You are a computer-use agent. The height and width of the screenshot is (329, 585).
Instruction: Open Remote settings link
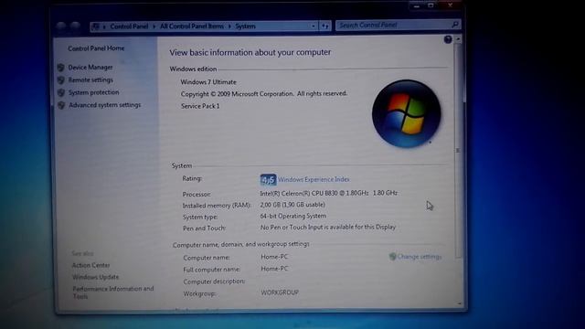90,80
